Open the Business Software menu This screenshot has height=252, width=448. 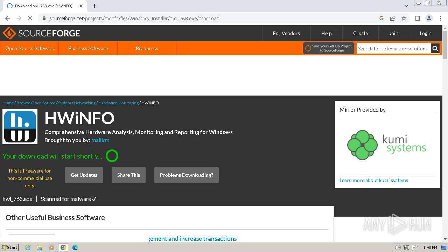[x=88, y=48]
